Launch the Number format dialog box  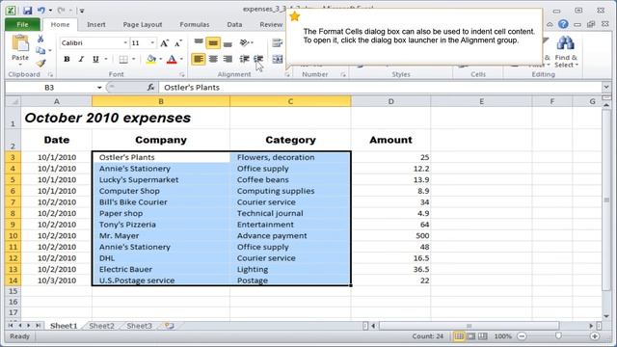343,74
